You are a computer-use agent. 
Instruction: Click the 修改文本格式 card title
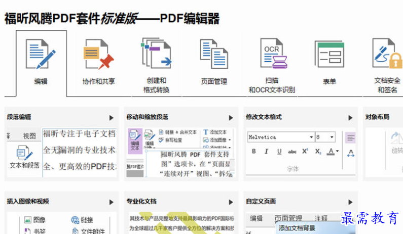coord(264,117)
